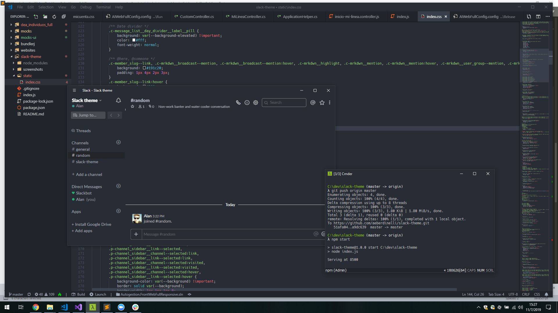The image size is (558, 313).
Task: Start a call in #random channel
Action: pos(238,103)
